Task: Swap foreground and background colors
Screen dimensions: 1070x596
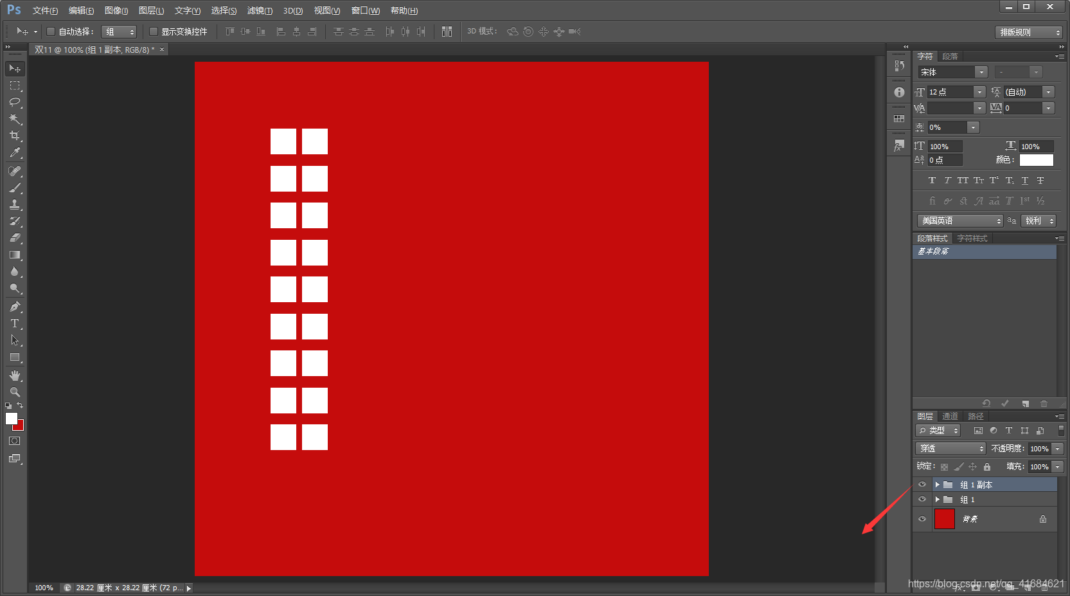Action: 20,405
